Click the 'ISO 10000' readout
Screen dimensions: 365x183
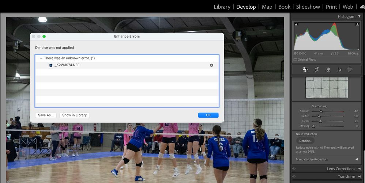pyautogui.click(x=300, y=53)
